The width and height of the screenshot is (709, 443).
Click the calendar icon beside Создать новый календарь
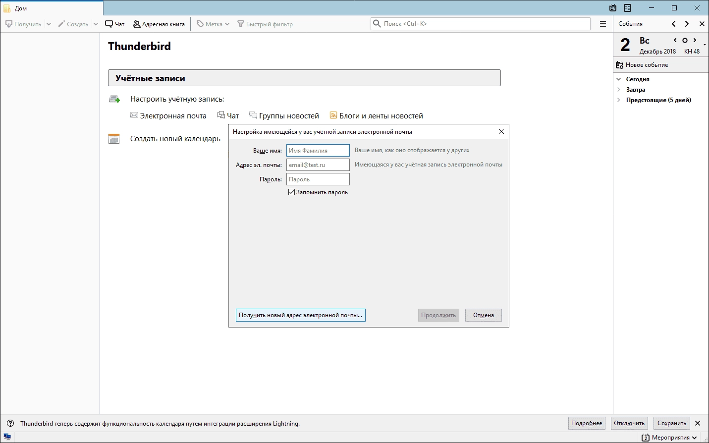[x=114, y=139]
